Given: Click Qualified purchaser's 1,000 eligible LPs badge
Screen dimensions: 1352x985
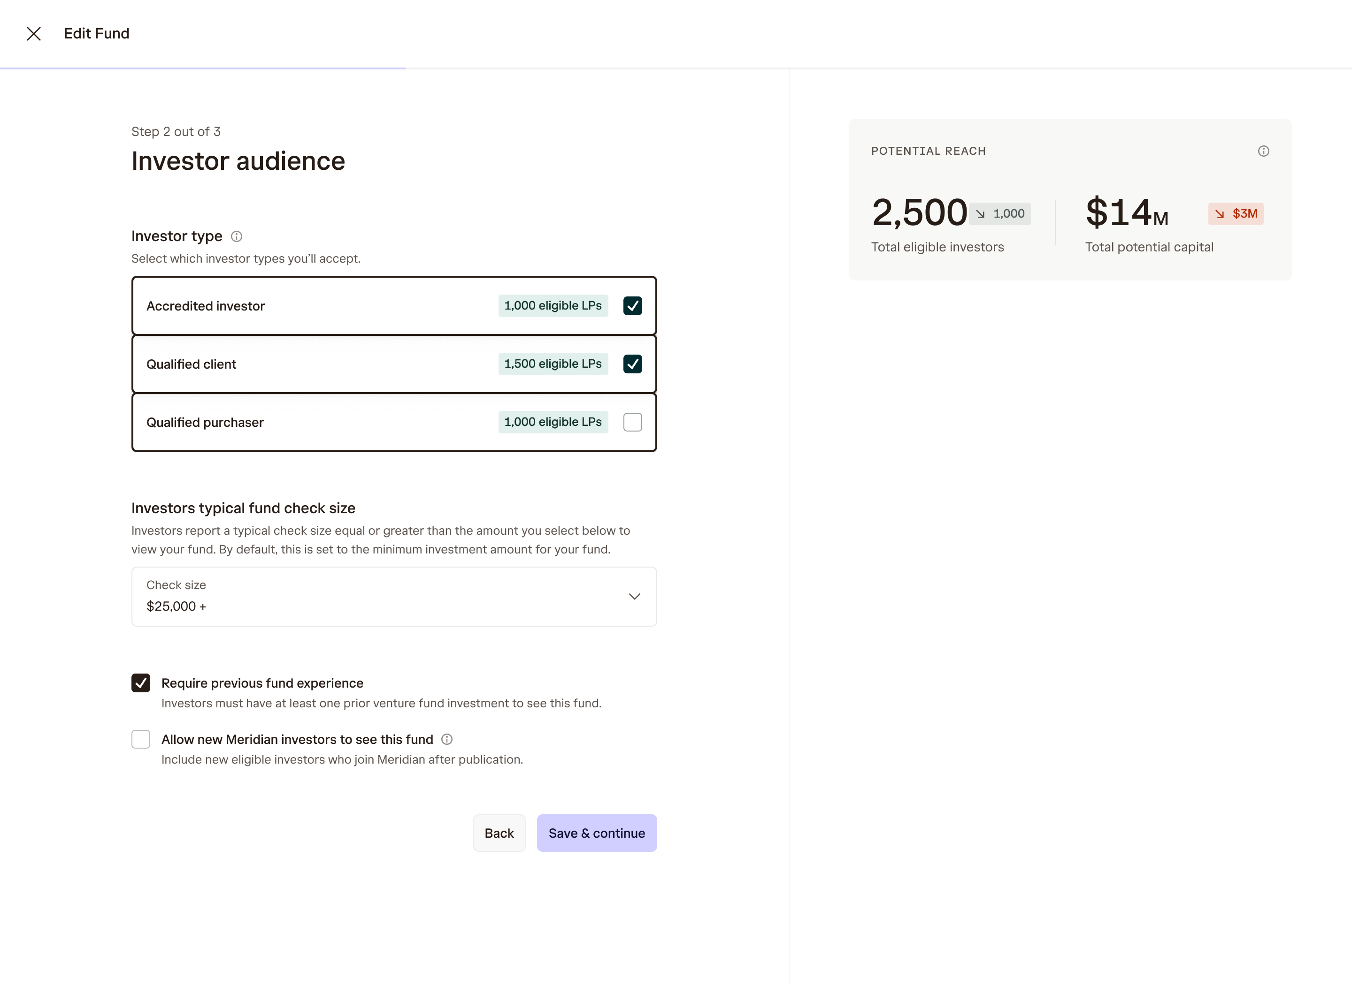Looking at the screenshot, I should [x=553, y=422].
